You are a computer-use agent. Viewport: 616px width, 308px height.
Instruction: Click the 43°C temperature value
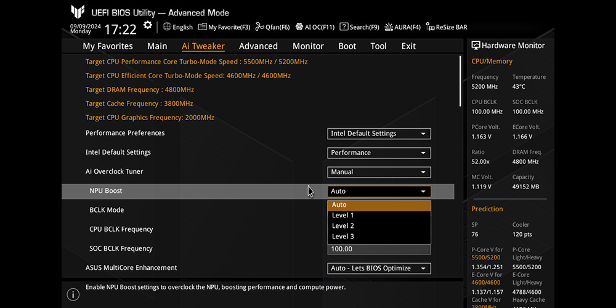519,87
